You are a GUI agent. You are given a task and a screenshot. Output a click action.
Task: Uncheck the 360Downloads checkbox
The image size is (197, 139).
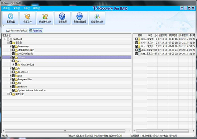[14, 54]
